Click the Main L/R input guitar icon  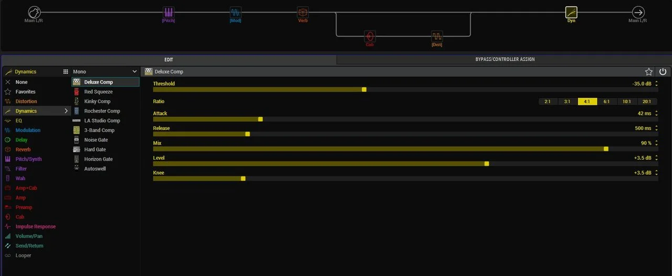(x=34, y=13)
